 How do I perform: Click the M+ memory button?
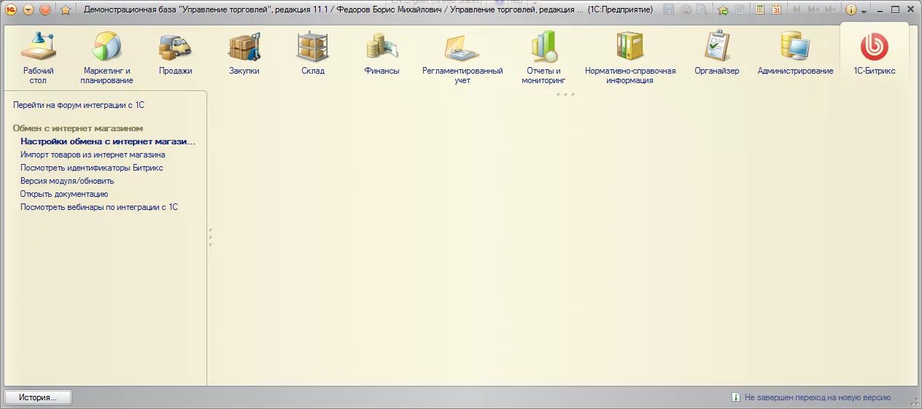pos(813,9)
